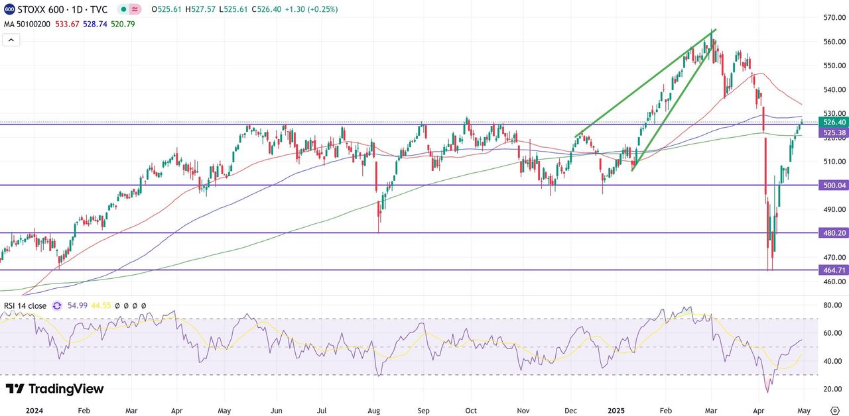Click the TradingView logo
This screenshot has width=849, height=416.
tap(54, 389)
